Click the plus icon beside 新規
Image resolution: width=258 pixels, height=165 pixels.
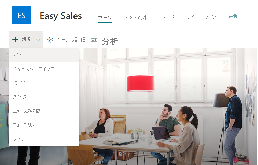pos(15,40)
